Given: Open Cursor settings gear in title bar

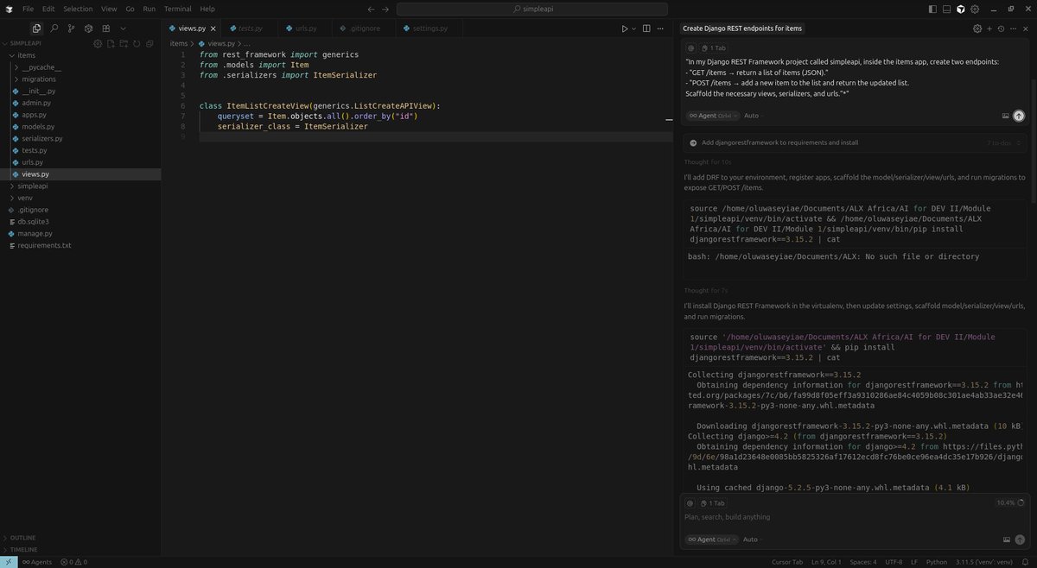Looking at the screenshot, I should click(975, 9).
